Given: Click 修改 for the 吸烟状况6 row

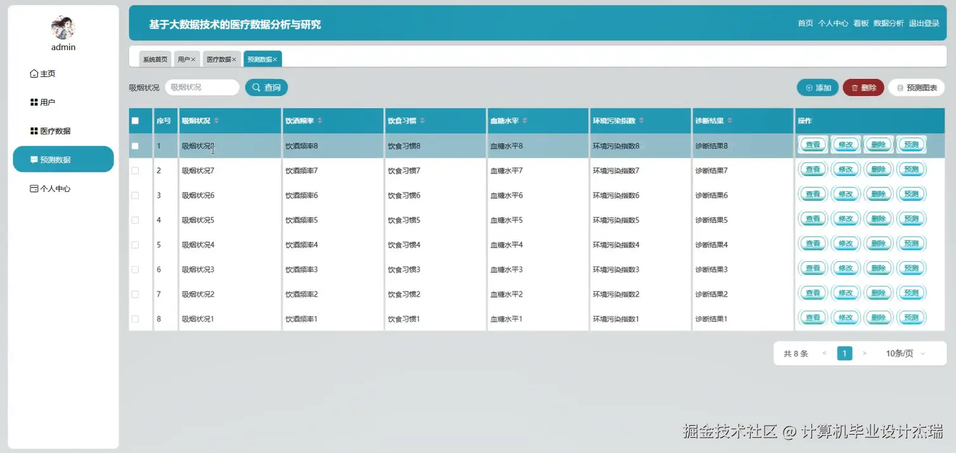Looking at the screenshot, I should tap(846, 195).
